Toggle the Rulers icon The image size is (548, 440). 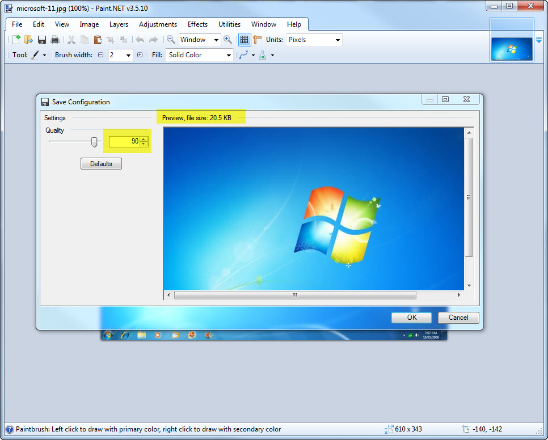point(258,40)
